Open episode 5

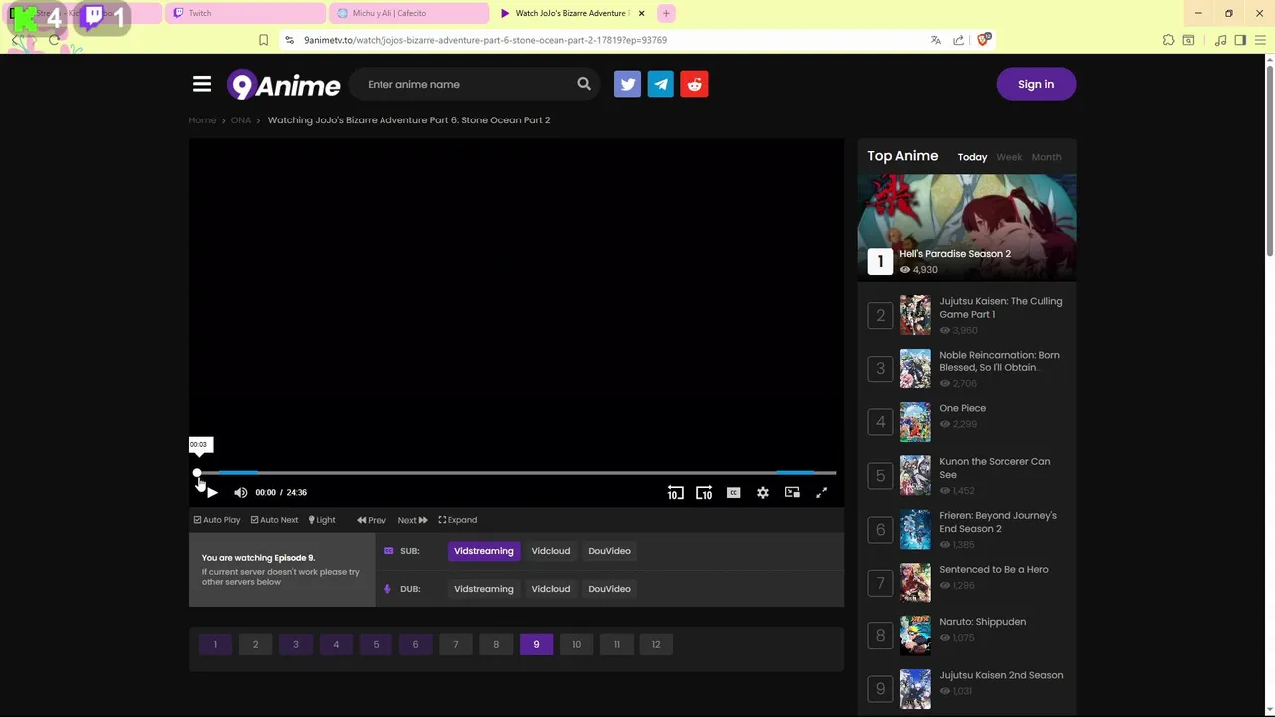click(x=376, y=644)
